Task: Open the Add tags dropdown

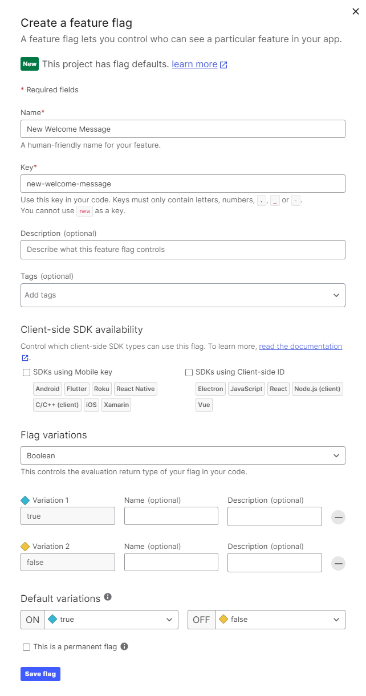Action: 183,295
